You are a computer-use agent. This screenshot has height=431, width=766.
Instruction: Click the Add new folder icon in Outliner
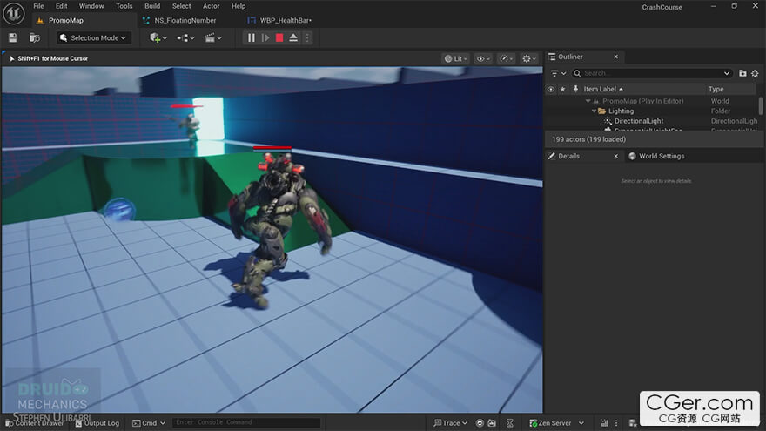point(742,73)
